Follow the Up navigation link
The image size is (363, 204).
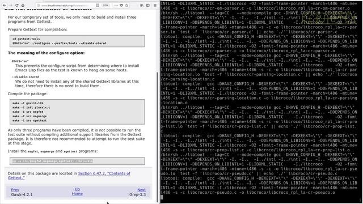tap(77, 189)
